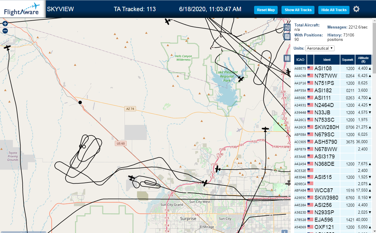Screen dimensions: 376x233
Task: Select the aircraft icon near Lake Pleasant
Action: (x=241, y=79)
